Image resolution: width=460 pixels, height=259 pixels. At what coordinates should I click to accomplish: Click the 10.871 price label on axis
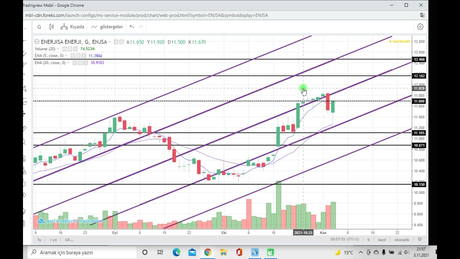pyautogui.click(x=419, y=145)
